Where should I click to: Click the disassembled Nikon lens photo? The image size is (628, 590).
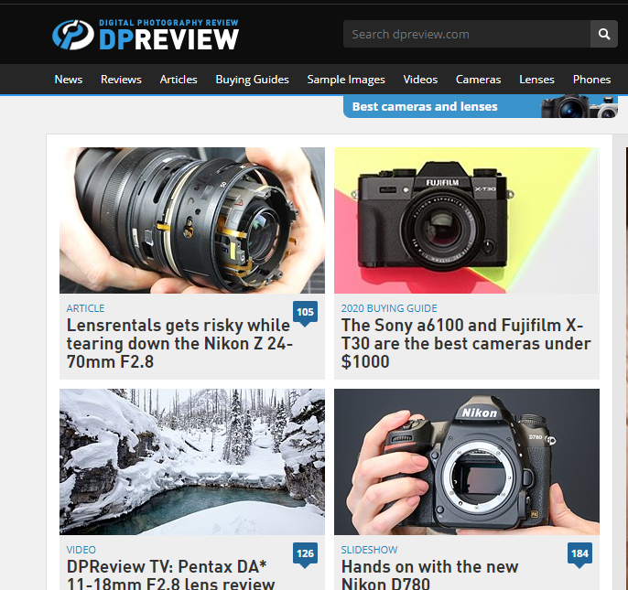pos(192,220)
